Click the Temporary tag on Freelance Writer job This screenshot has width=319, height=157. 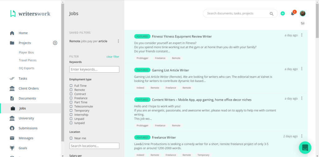pos(203,155)
